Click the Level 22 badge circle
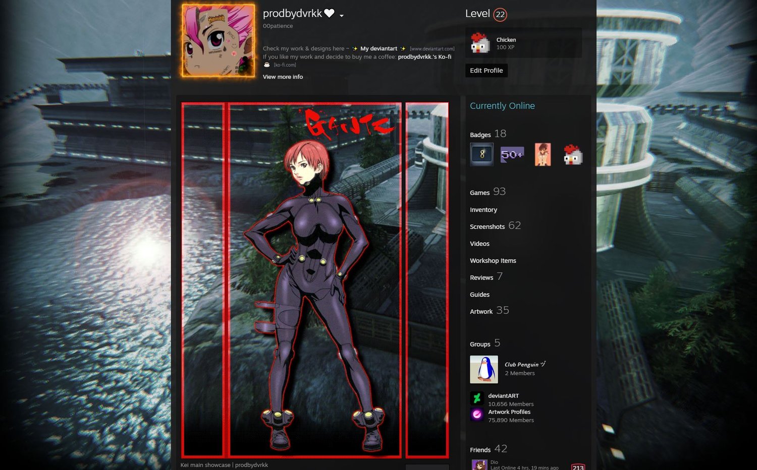Viewport: 757px width, 470px height. click(500, 15)
